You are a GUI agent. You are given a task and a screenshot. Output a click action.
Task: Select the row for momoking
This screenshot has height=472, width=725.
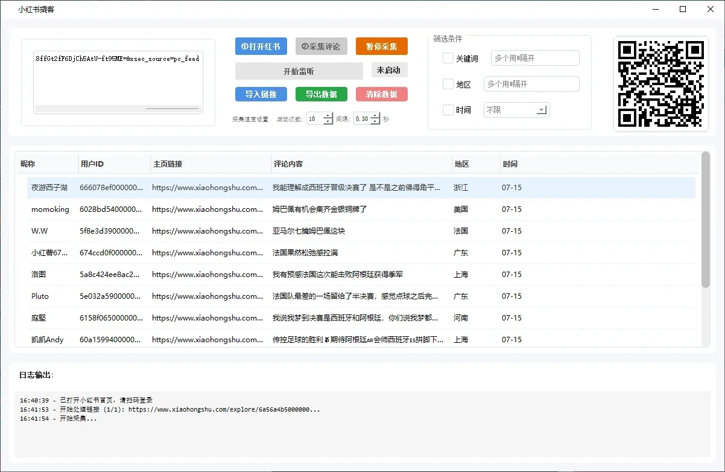[361, 209]
